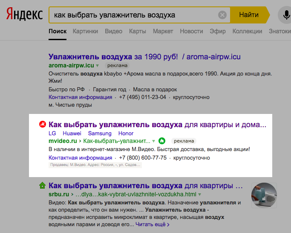Click the …dlya…kak-vybrat-uvlazhnitel-vozdukha.html path

[x=136, y=194]
